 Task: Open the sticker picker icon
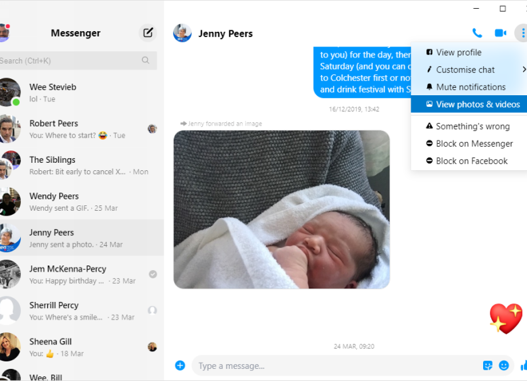coord(488,365)
